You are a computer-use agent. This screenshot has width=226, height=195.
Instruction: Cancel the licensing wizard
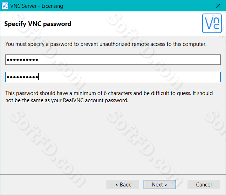[x=204, y=184]
